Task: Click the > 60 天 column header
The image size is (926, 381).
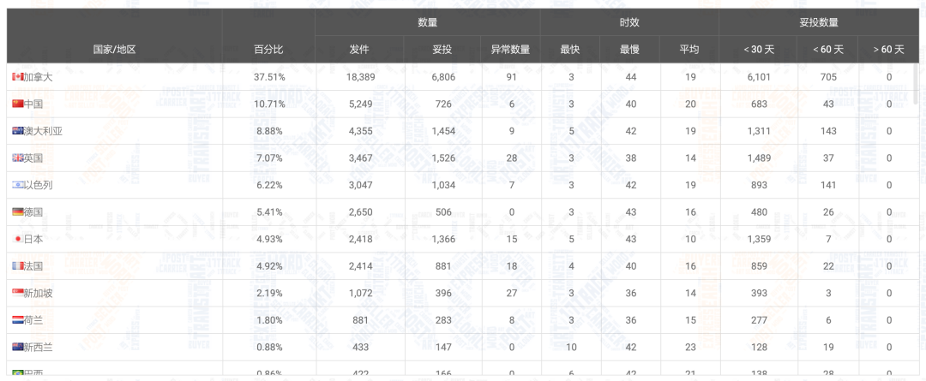Action: point(889,50)
